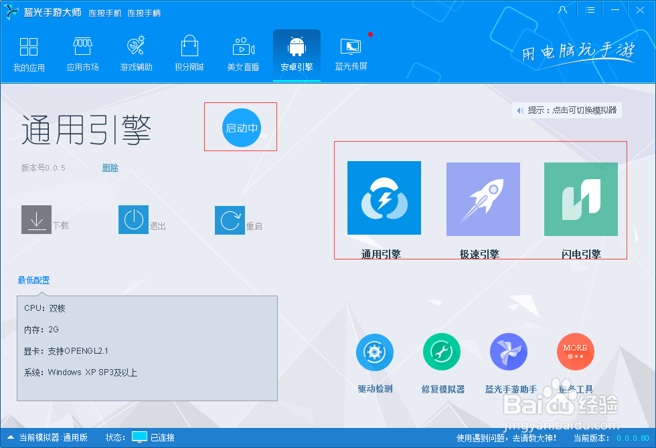Open the 蓝光传屏 tab
This screenshot has height=448, width=656.
click(351, 54)
